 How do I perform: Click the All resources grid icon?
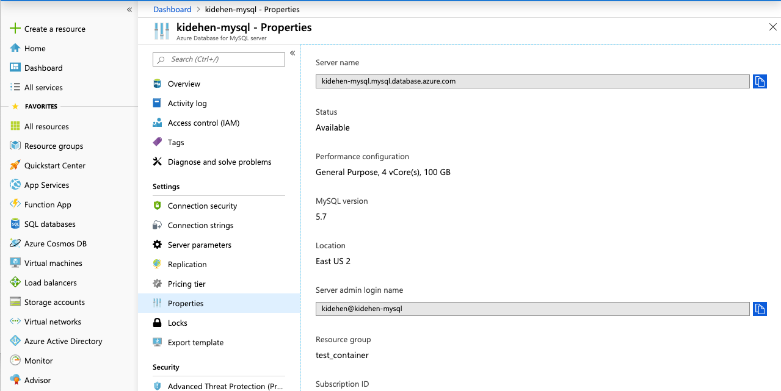[x=15, y=126]
